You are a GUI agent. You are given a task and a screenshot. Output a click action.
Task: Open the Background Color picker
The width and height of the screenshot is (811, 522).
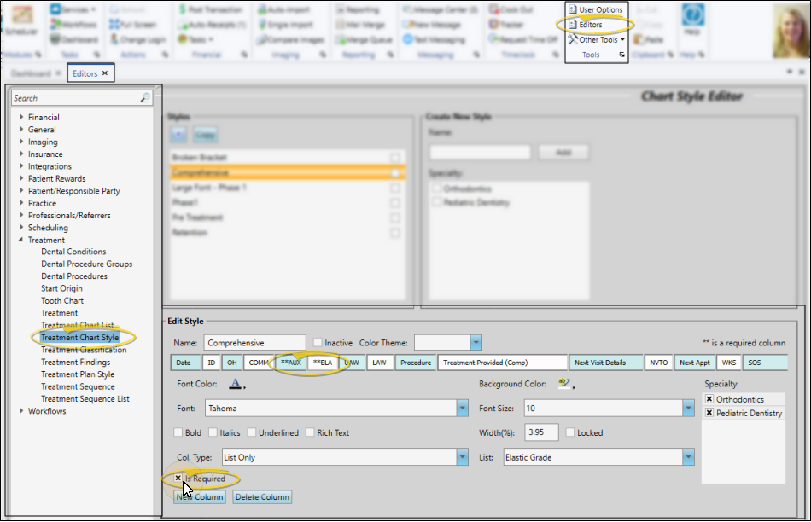pos(563,386)
